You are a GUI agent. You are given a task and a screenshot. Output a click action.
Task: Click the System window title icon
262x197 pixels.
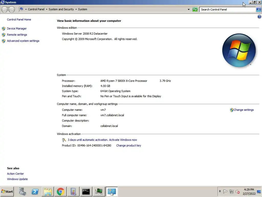3,2
